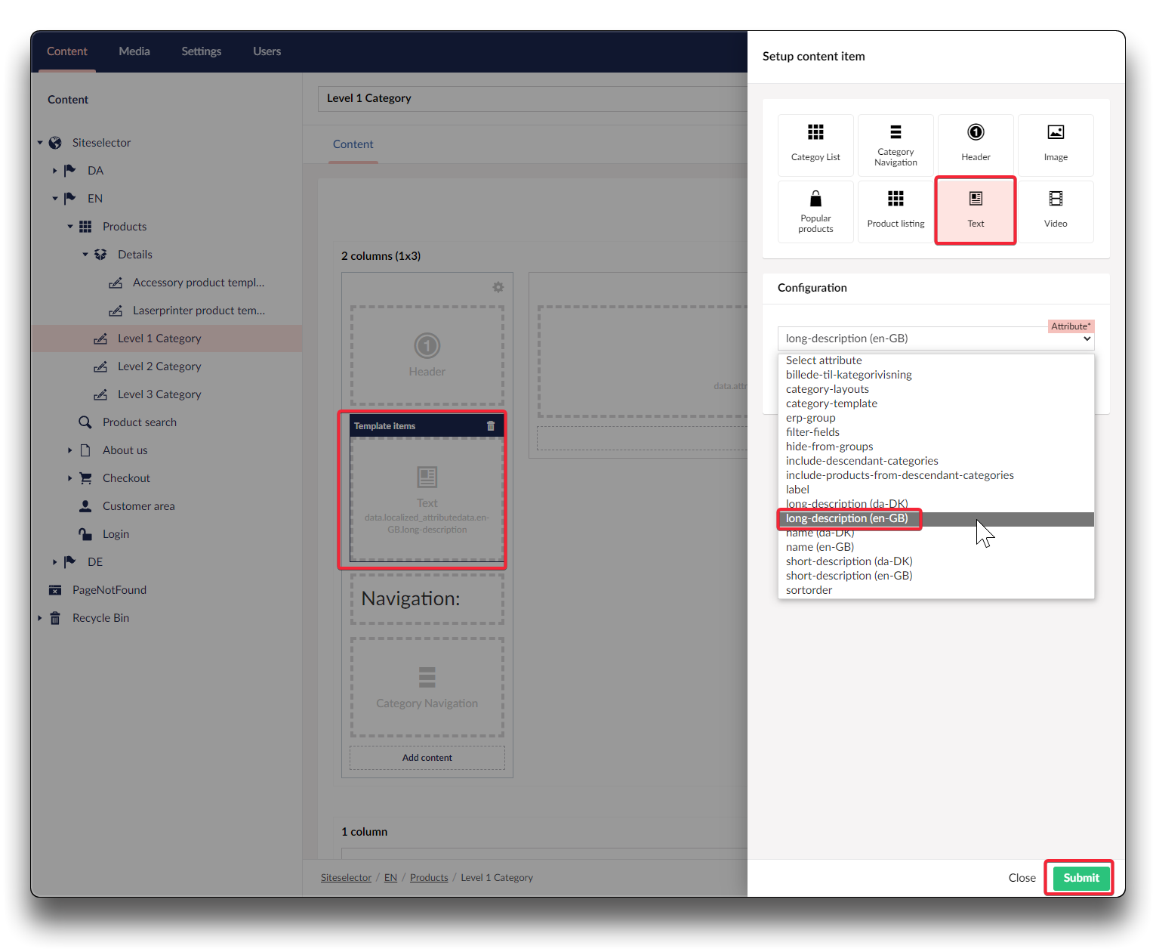Follow the Products breadcrumb link
Screen dimensions: 1156x952
pos(429,878)
